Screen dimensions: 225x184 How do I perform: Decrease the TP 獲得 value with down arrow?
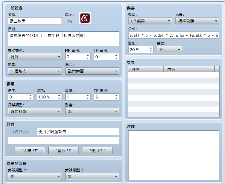pyautogui.click(x=116, y=98)
